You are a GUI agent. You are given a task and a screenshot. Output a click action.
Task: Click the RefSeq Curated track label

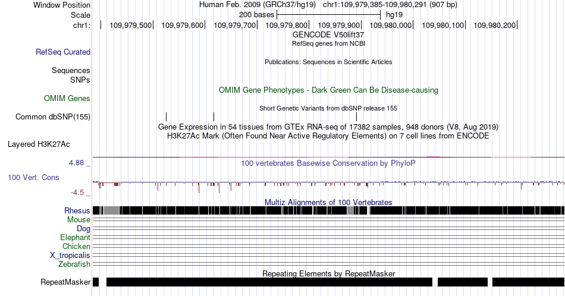(62, 52)
